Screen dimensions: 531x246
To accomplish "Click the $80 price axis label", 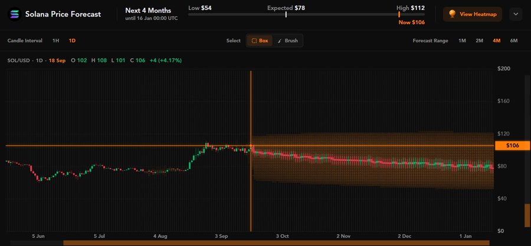I will [502, 166].
